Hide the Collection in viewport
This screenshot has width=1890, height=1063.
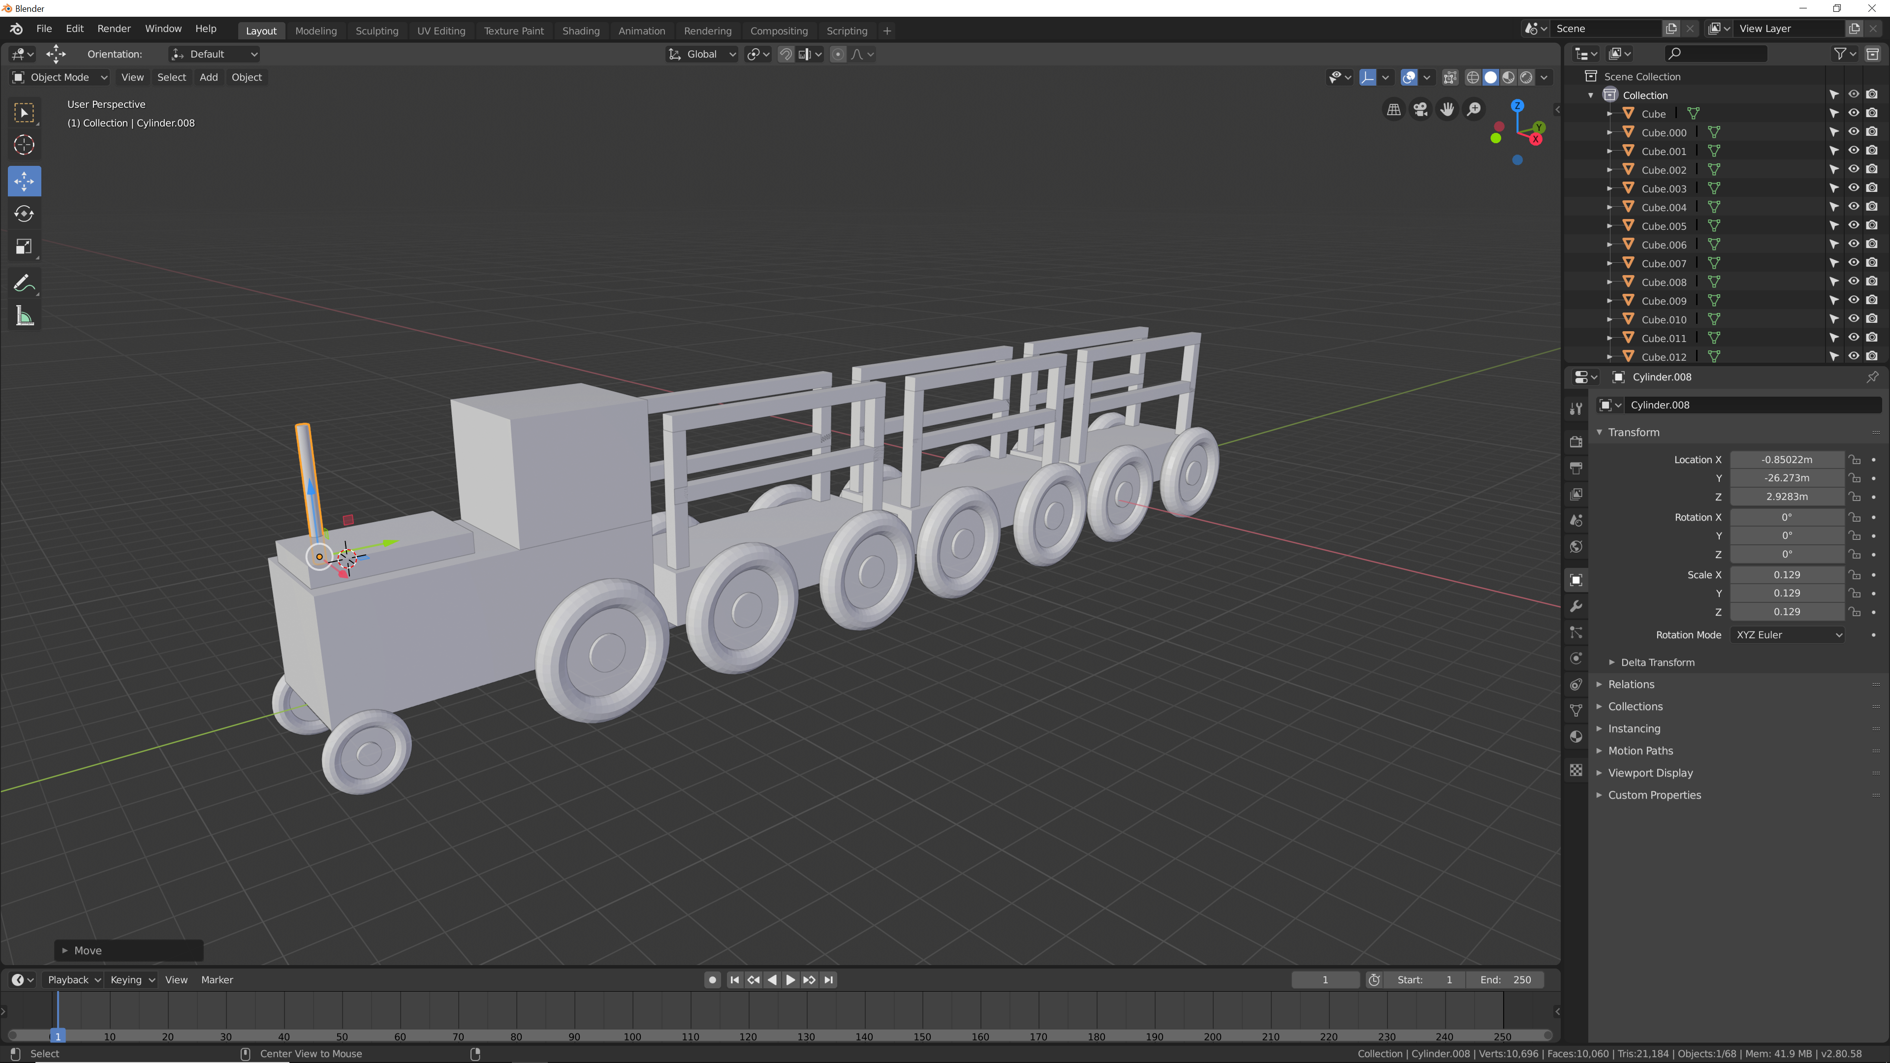1853,94
